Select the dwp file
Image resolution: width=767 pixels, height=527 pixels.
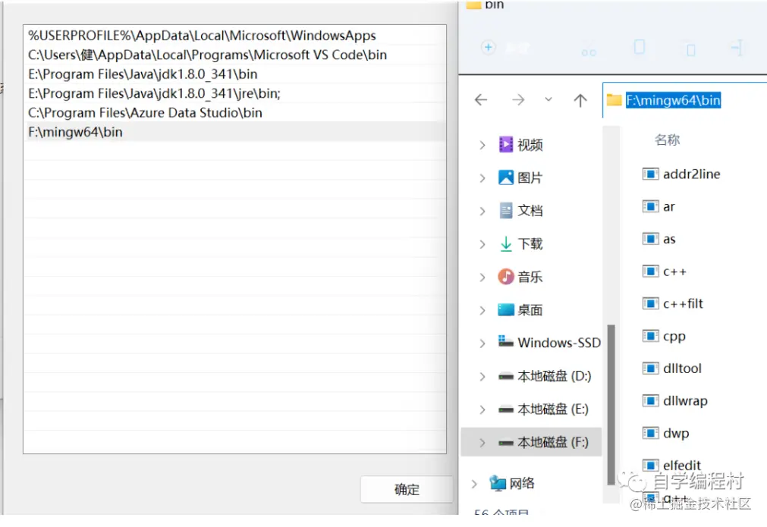point(666,433)
